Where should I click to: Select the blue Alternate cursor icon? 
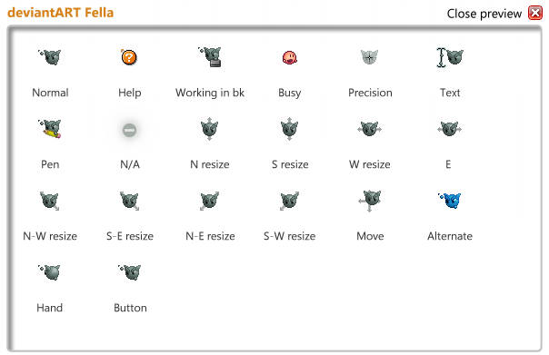pos(450,201)
